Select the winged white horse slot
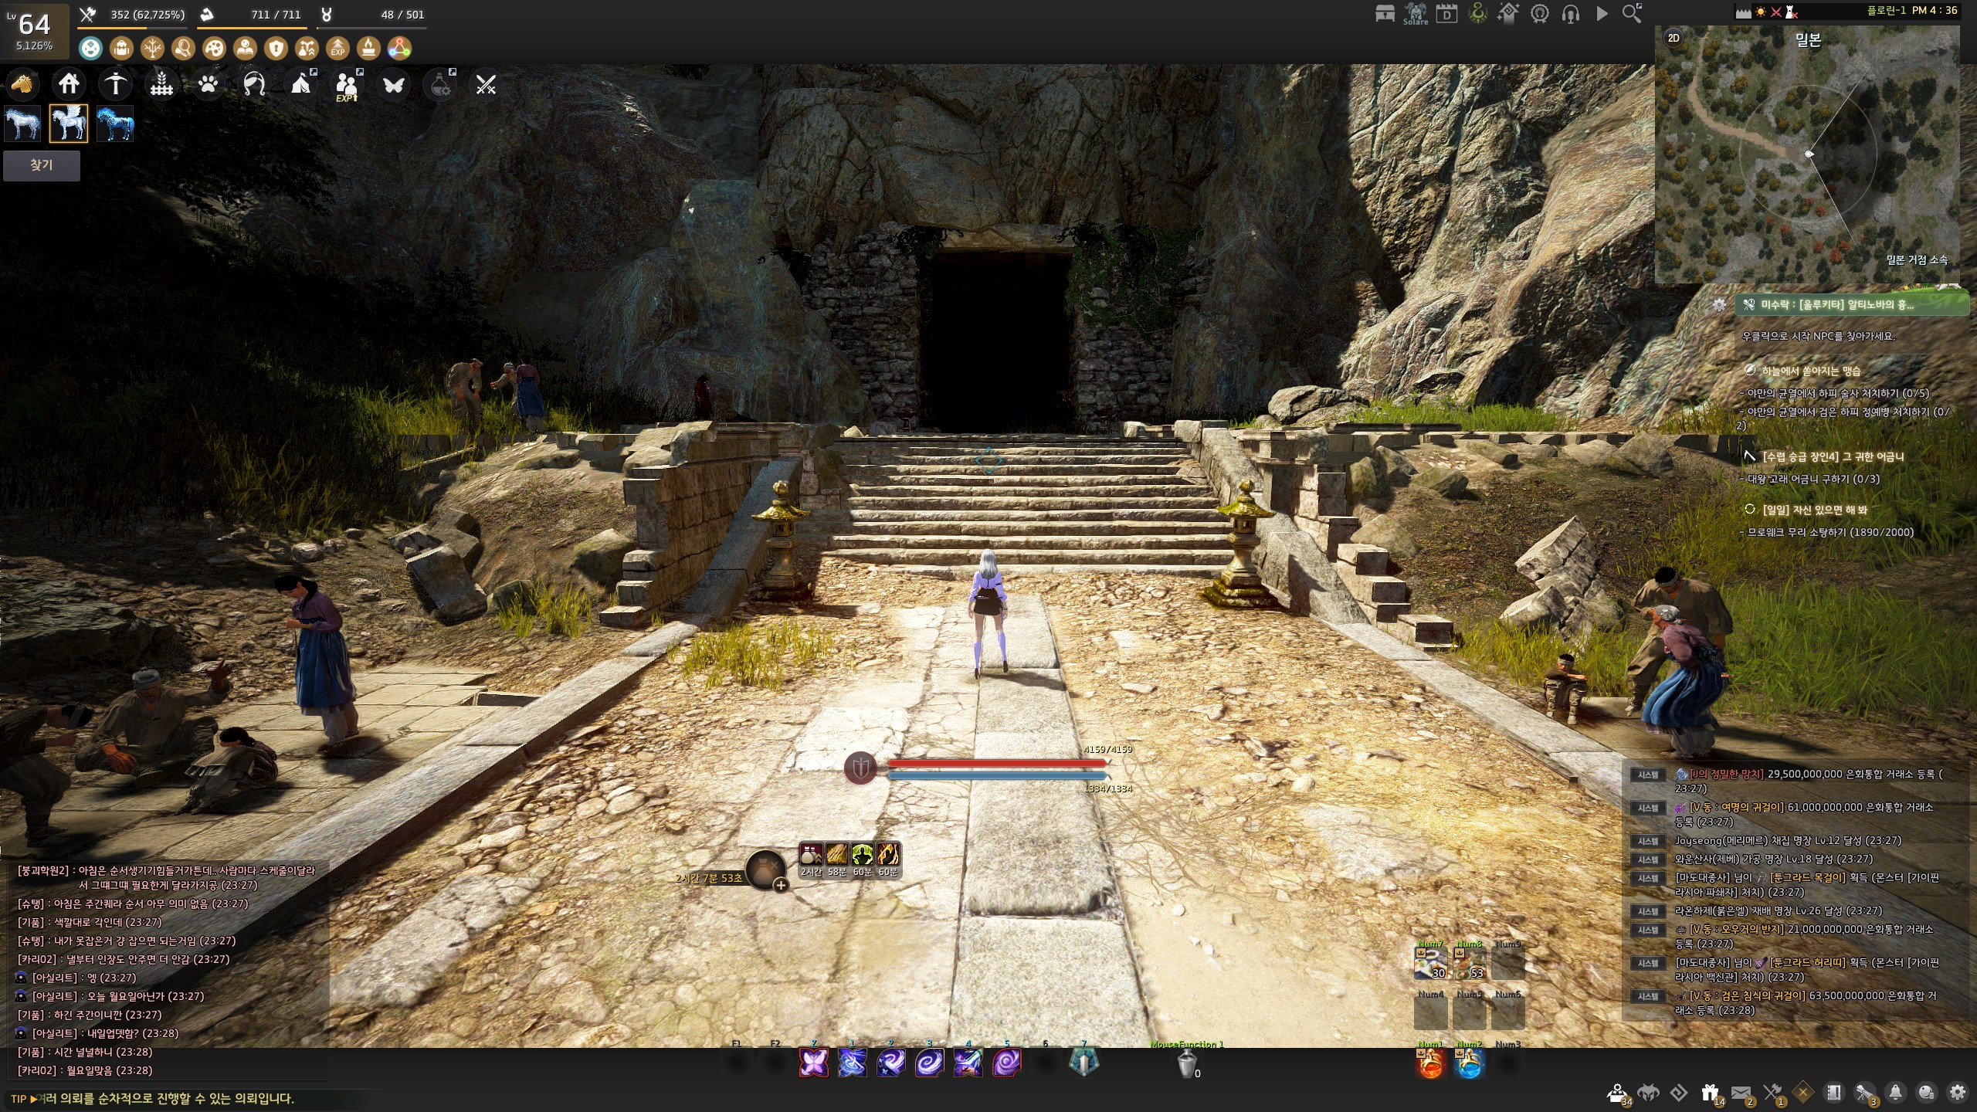 coord(69,124)
